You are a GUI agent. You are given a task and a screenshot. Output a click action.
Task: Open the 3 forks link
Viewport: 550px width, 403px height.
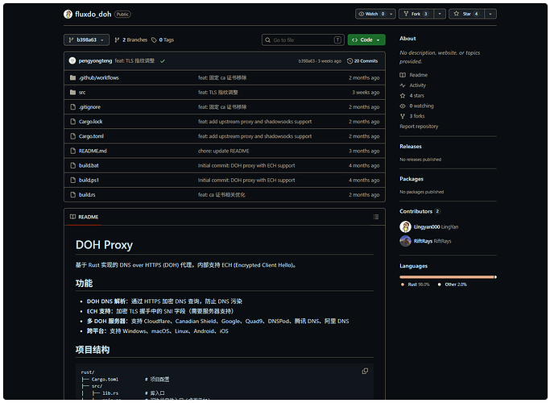(417, 116)
